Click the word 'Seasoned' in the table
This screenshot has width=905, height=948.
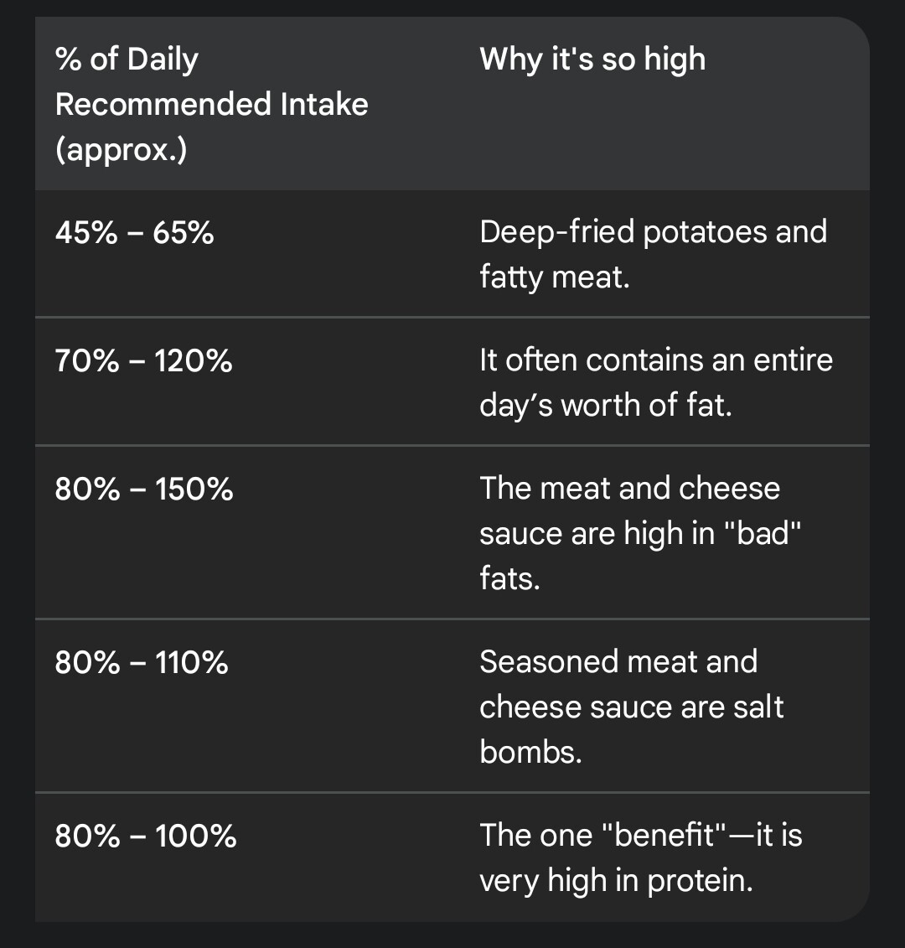coord(547,662)
